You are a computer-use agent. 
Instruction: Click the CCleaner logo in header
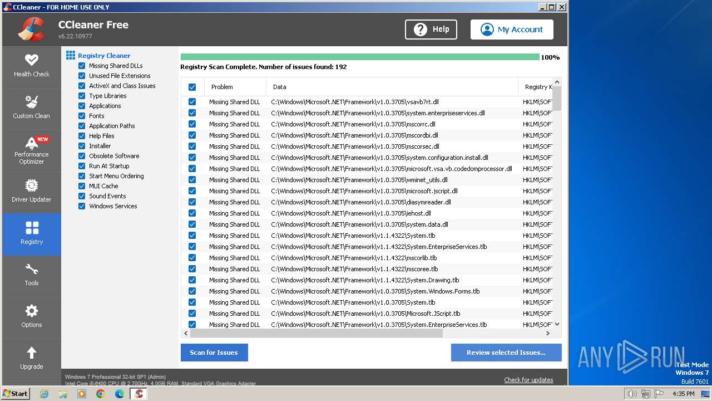pyautogui.click(x=31, y=30)
